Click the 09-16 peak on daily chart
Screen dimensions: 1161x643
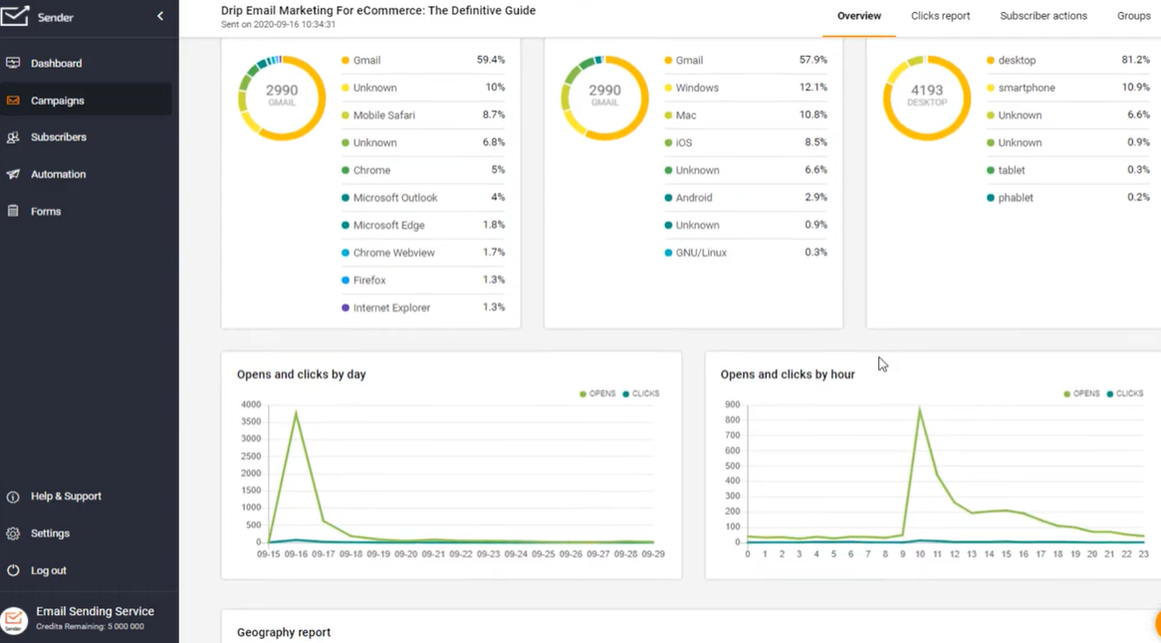(296, 413)
